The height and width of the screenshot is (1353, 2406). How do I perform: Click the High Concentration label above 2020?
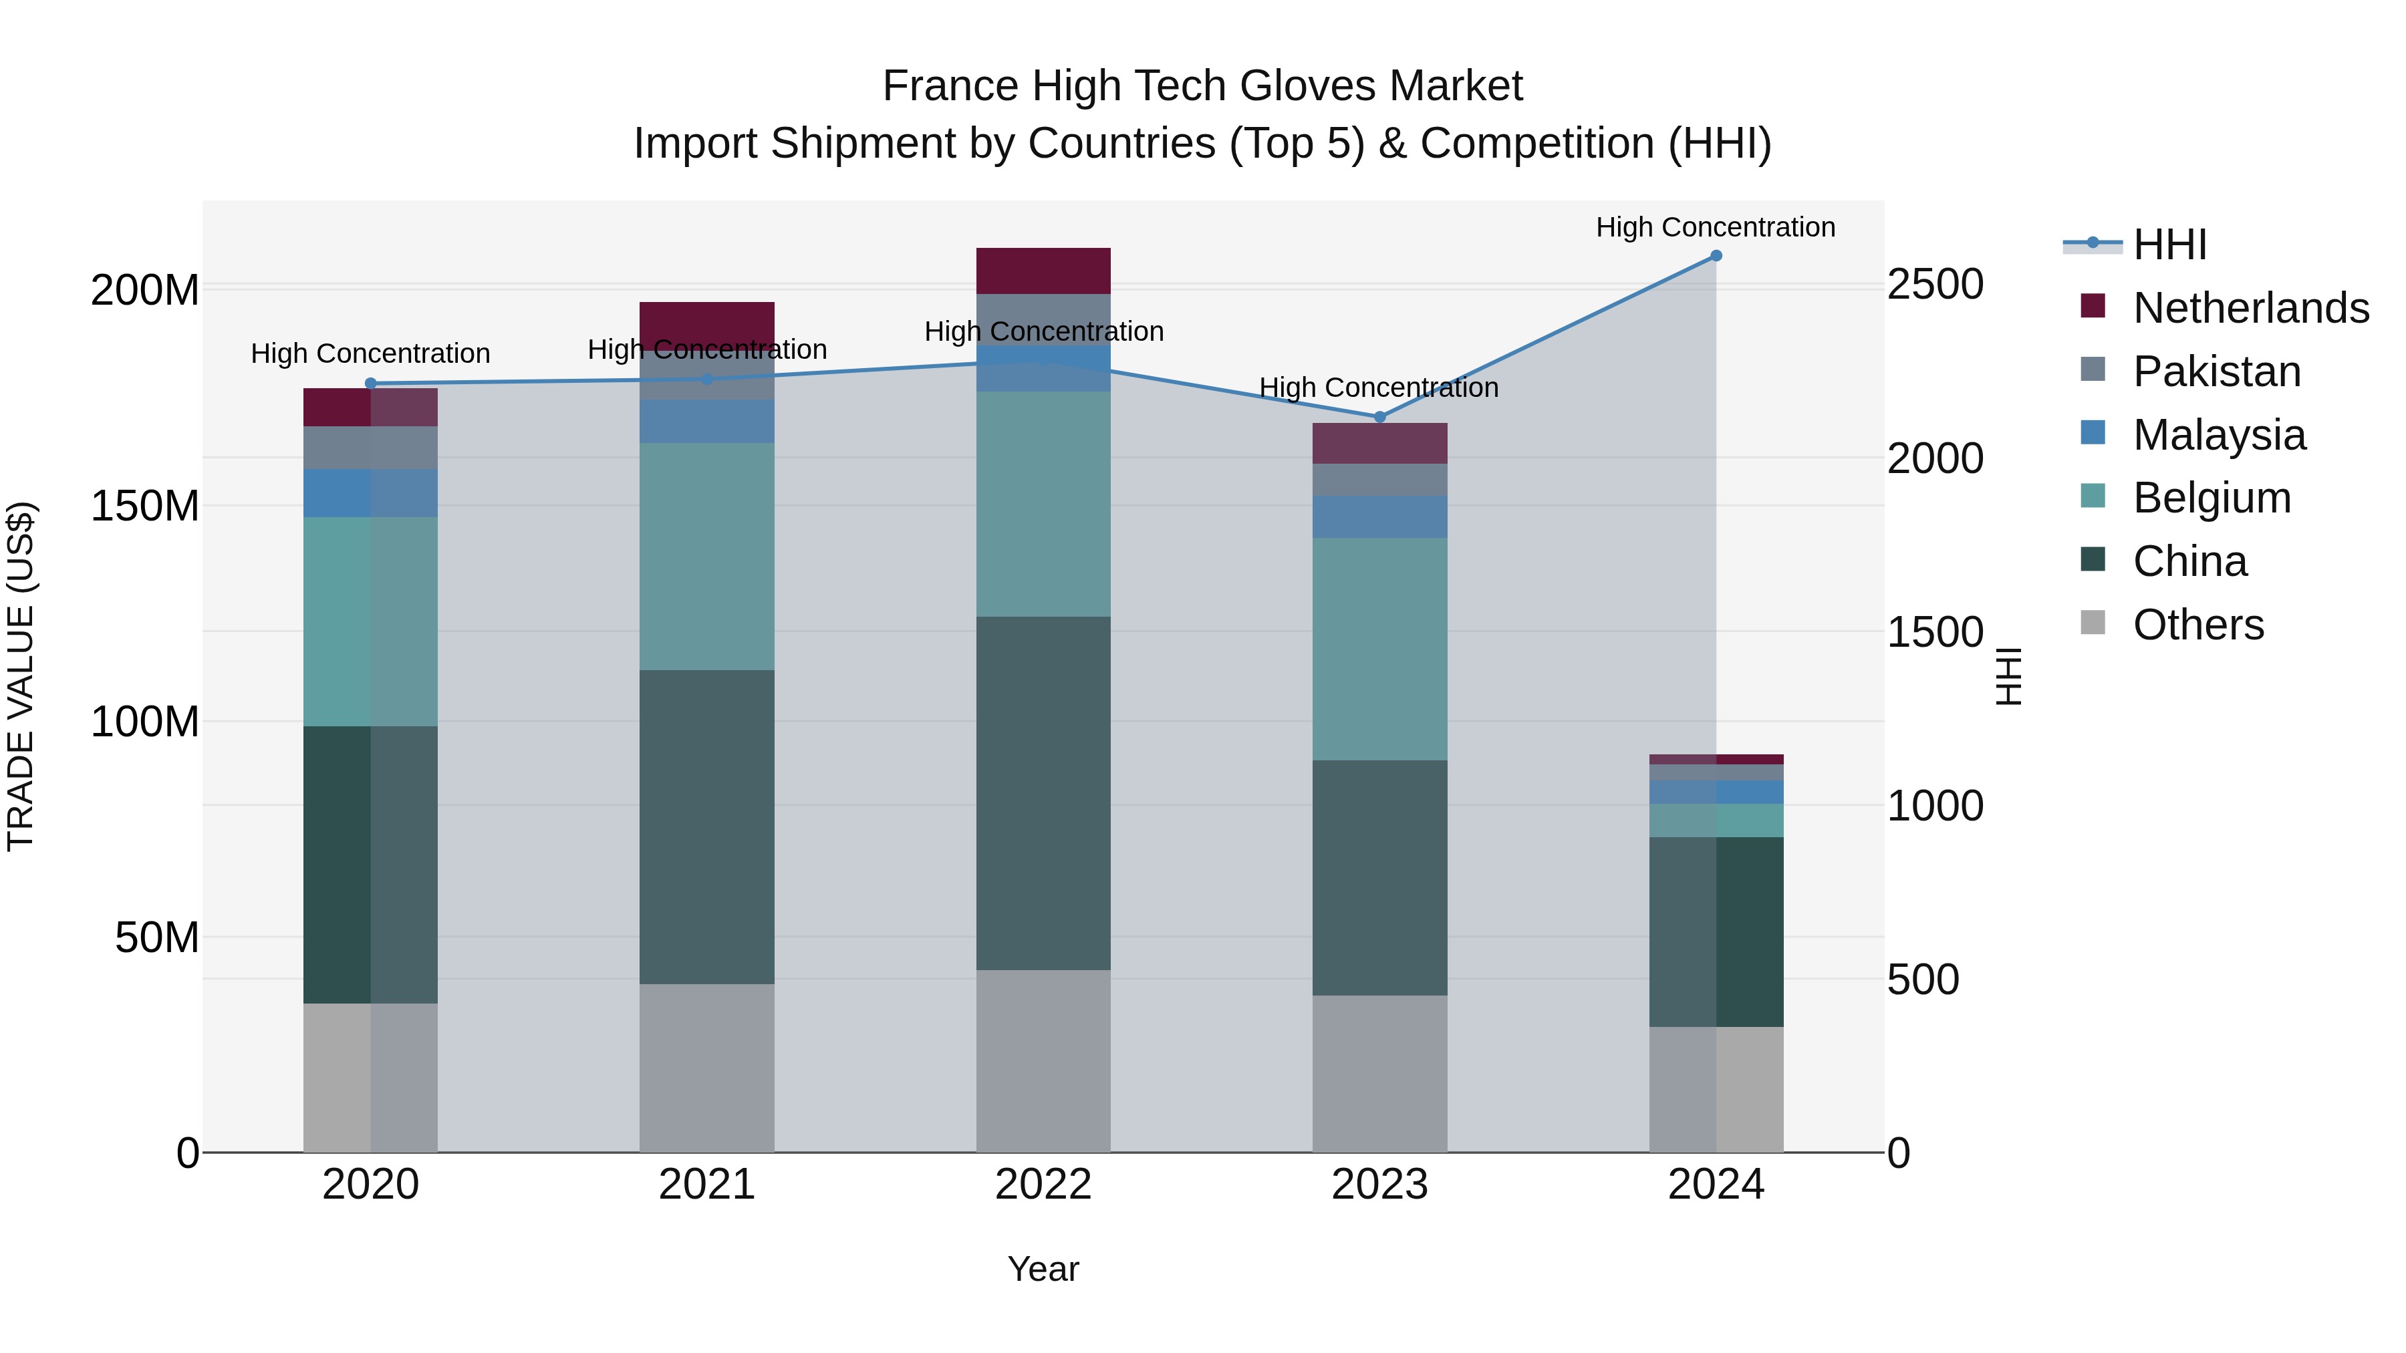tap(371, 354)
